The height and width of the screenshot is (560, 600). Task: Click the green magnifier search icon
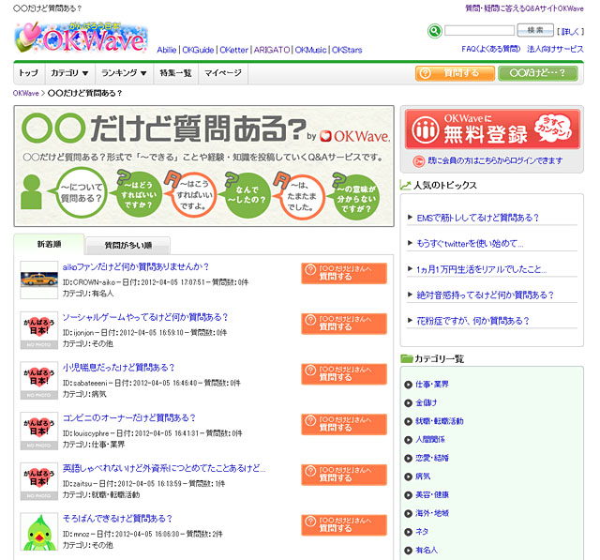[434, 31]
